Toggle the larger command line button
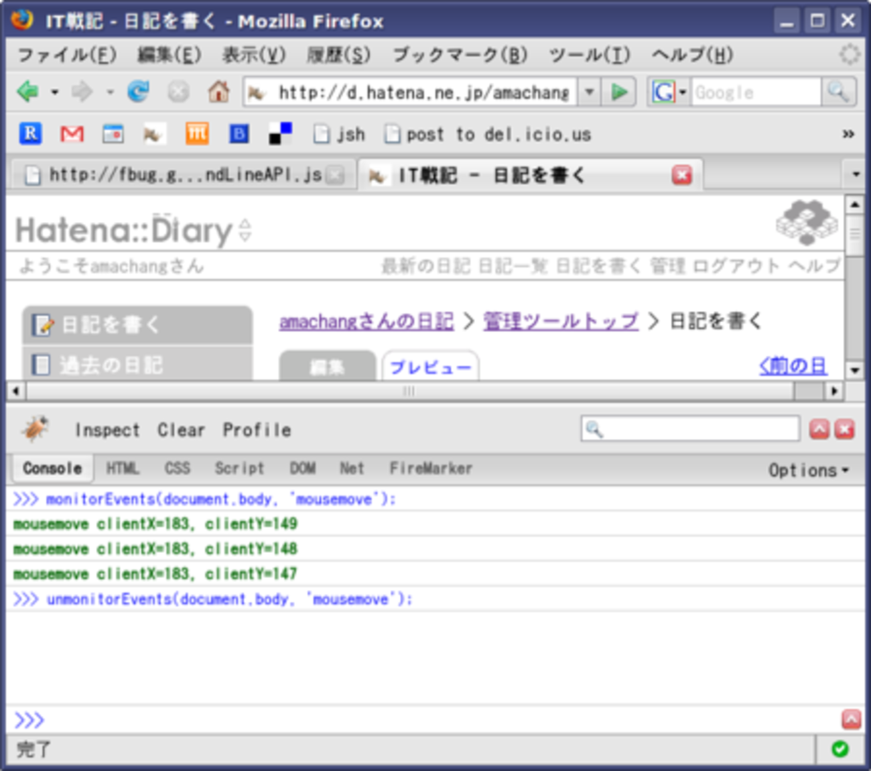Viewport: 871px width, 771px height. (850, 719)
